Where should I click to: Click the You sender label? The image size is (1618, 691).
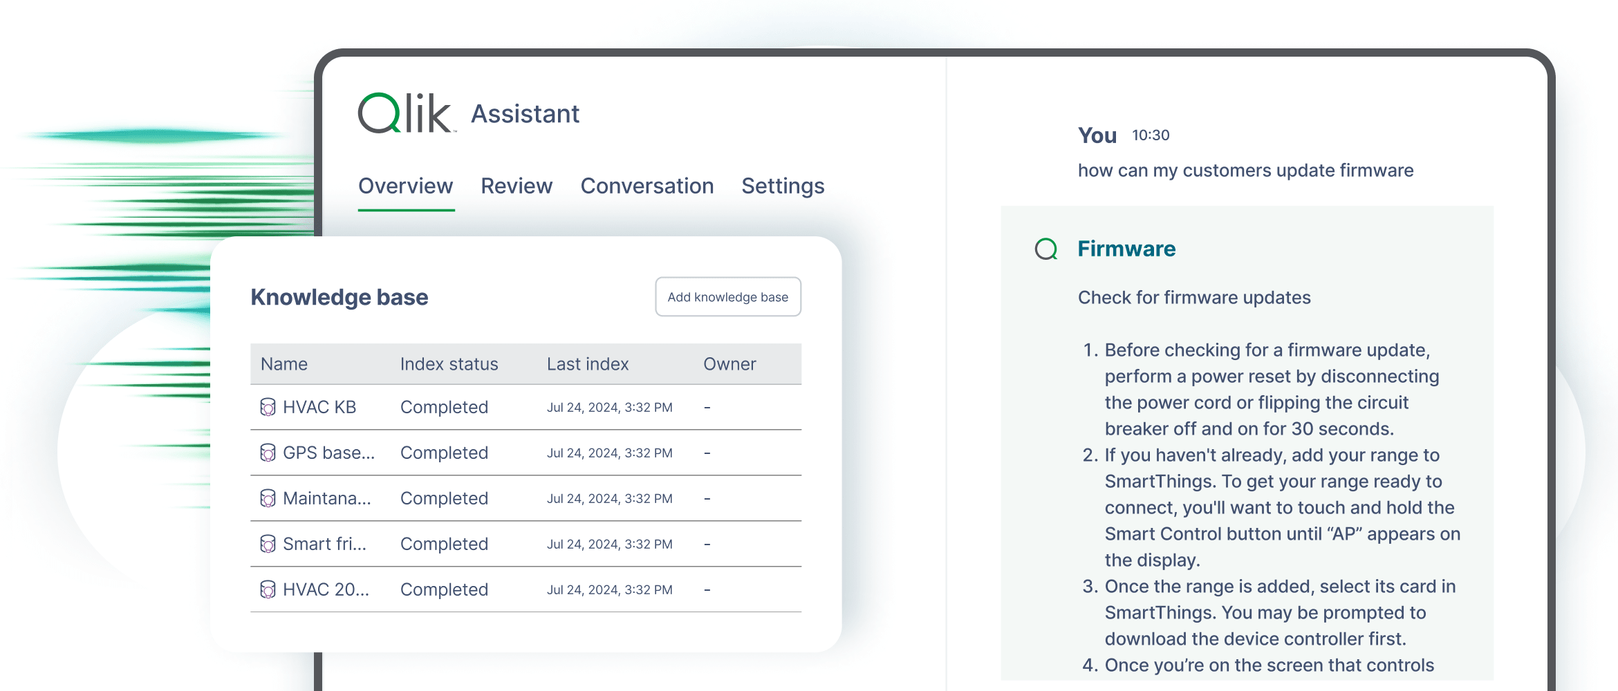coord(1097,135)
